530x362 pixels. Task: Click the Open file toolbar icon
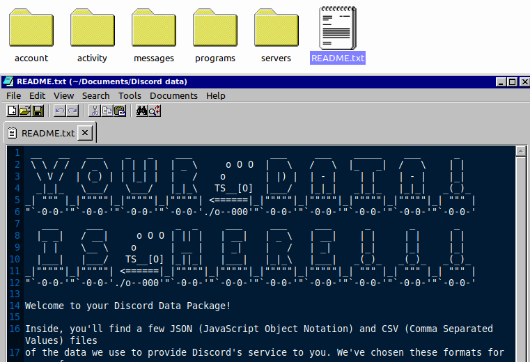(x=25, y=111)
